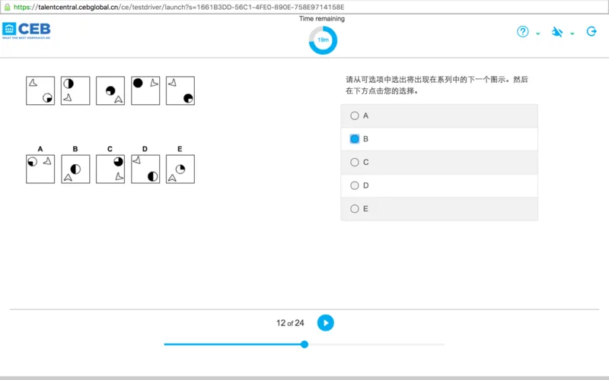This screenshot has height=380, width=609.
Task: Click the progress slider handle
Action: 304,344
